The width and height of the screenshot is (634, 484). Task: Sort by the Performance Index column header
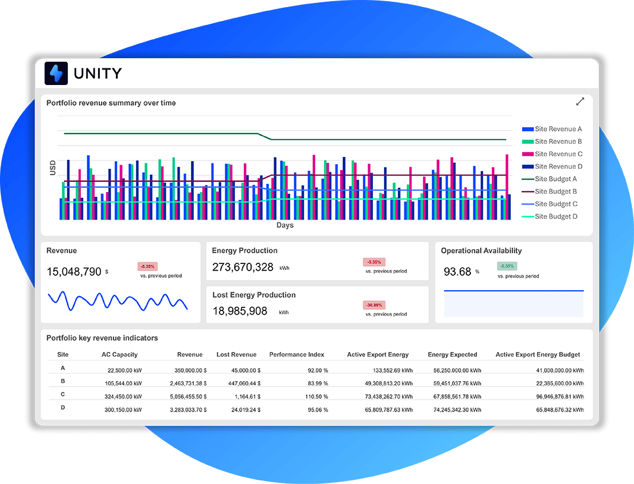(x=297, y=354)
